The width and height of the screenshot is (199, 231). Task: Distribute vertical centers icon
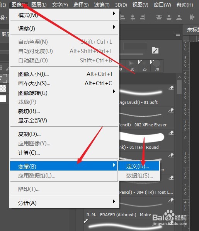coord(169,17)
